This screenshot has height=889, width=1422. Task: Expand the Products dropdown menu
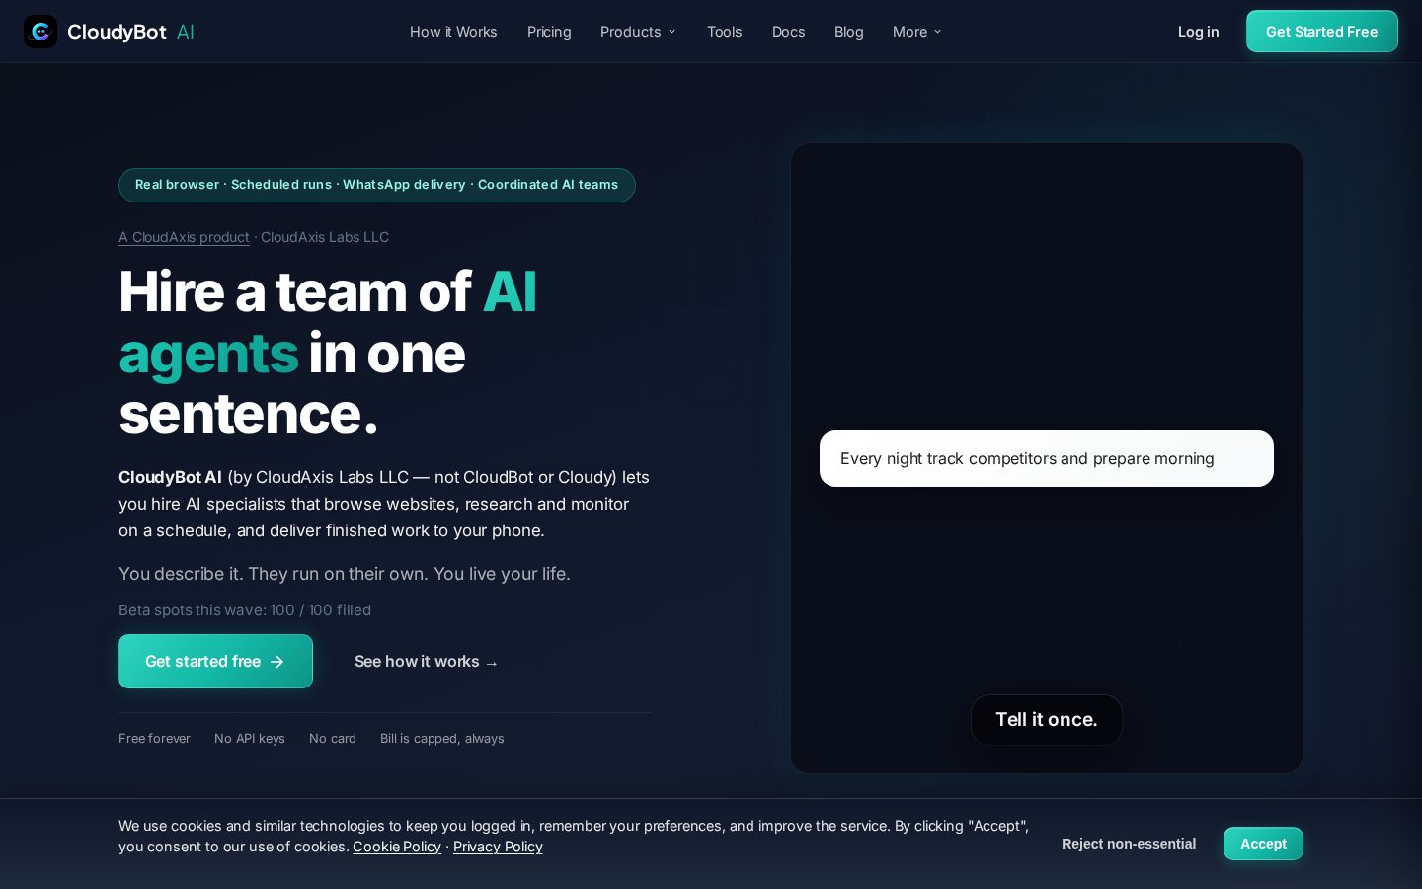tap(638, 32)
